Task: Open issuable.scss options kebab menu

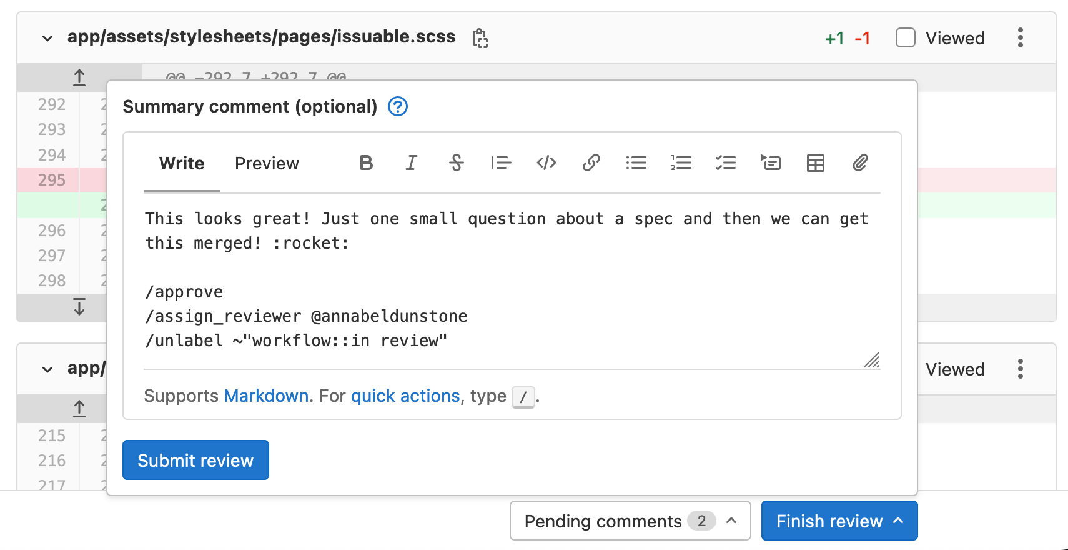Action: [1021, 37]
